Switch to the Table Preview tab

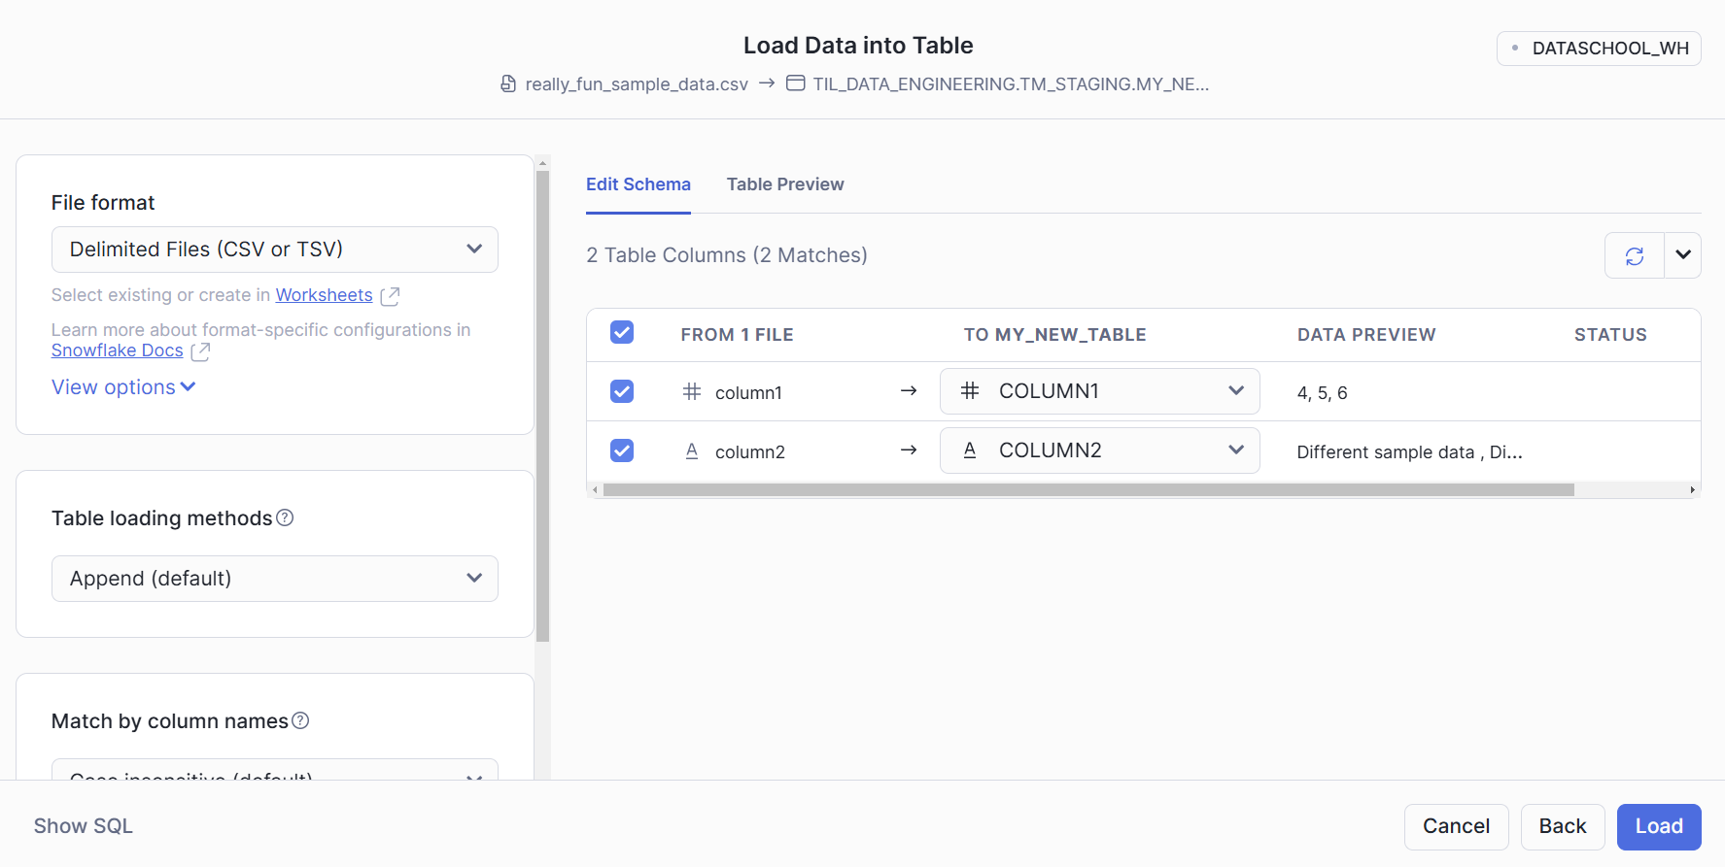785,184
